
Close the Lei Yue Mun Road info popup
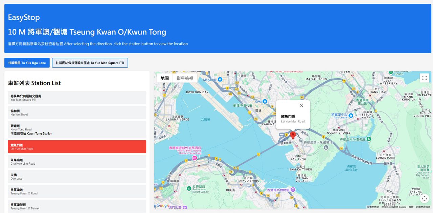pyautogui.click(x=301, y=106)
